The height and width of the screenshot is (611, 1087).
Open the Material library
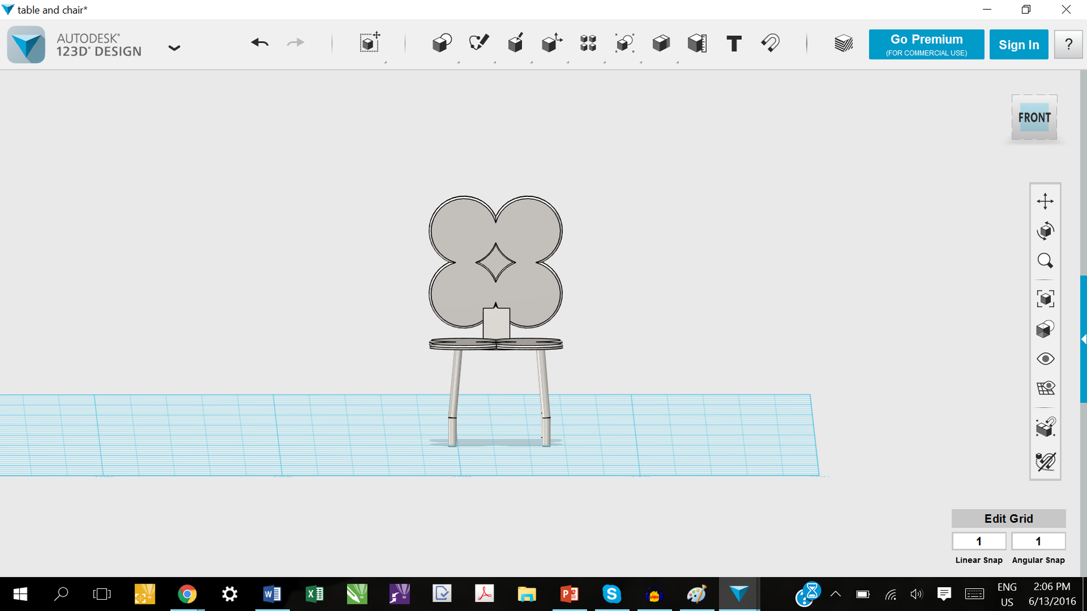pyautogui.click(x=843, y=44)
